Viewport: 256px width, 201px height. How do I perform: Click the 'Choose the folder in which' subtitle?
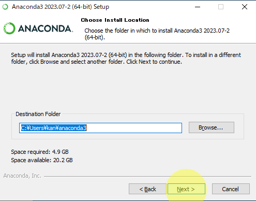pyautogui.click(x=157, y=34)
